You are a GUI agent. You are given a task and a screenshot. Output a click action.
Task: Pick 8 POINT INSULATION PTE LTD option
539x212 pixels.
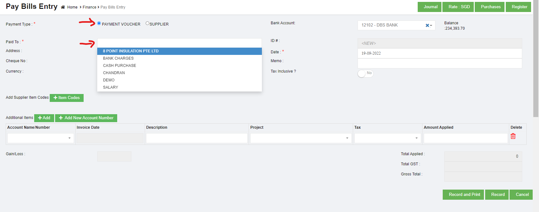[130, 51]
